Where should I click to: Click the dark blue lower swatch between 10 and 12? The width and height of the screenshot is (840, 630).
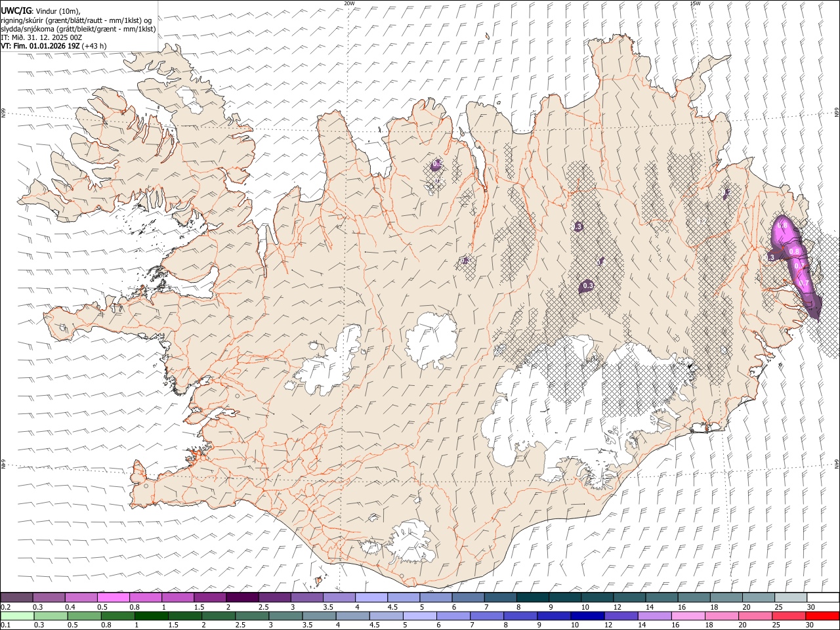tap(587, 616)
